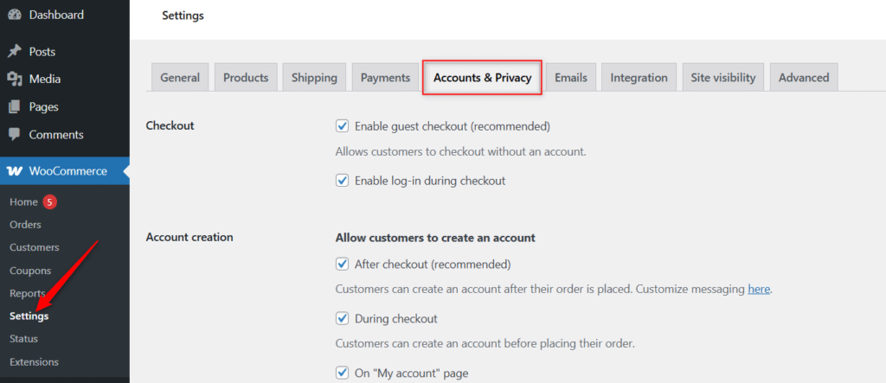The width and height of the screenshot is (886, 383).
Task: Toggle Enable log-in during checkout checkbox
Action: pos(342,181)
